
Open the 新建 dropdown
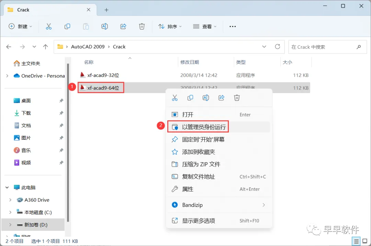20,26
